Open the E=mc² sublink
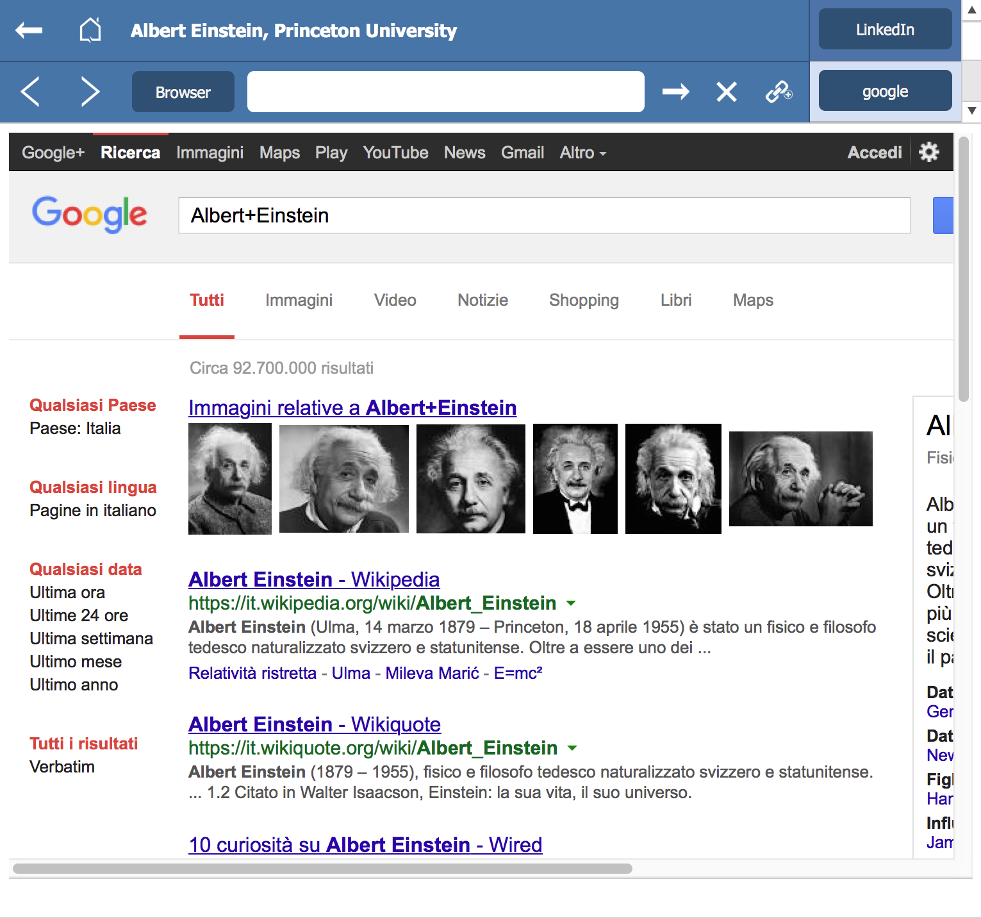981x918 pixels. click(518, 673)
